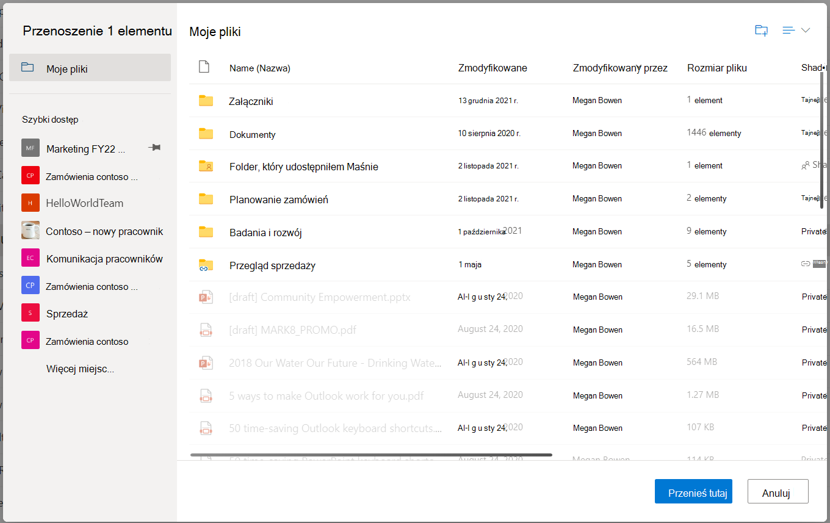Click the Badania i rozwój folder icon
Screen dimensions: 830x523
pyautogui.click(x=206, y=232)
